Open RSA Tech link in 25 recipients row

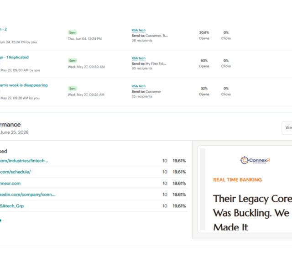[x=138, y=86]
